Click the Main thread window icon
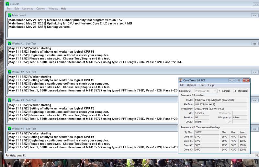This screenshot has width=259, height=167. pos(9,15)
